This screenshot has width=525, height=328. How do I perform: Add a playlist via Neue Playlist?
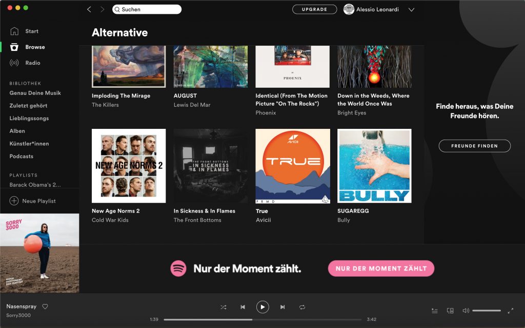click(33, 201)
